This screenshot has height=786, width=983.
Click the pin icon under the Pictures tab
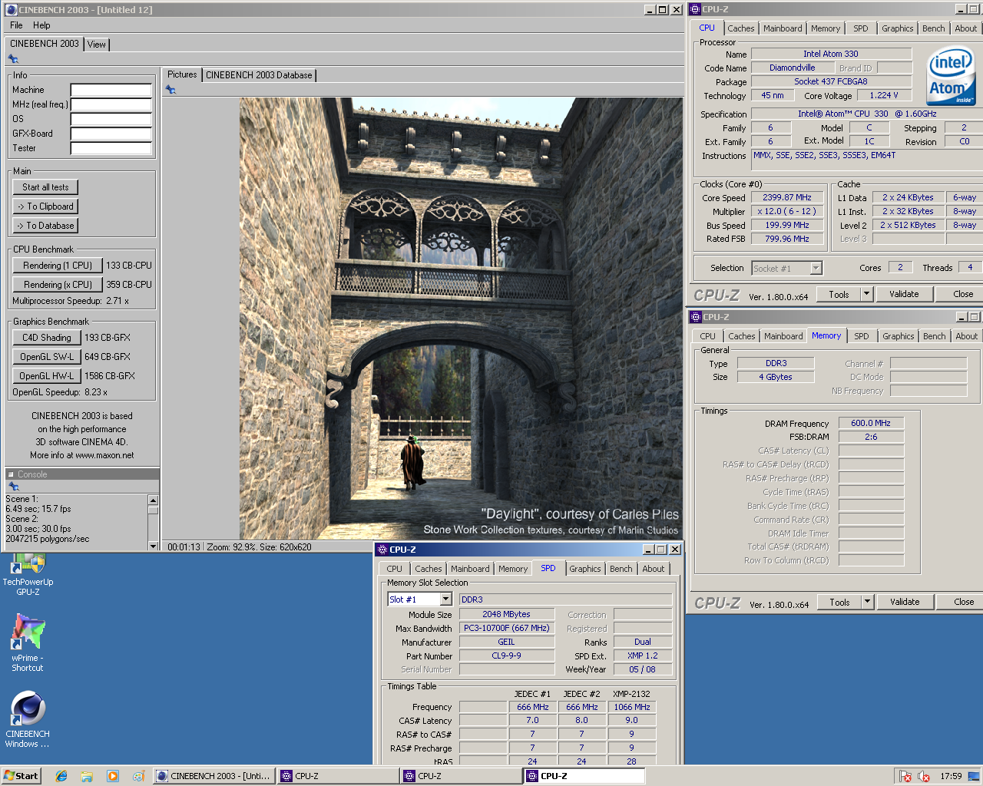170,90
